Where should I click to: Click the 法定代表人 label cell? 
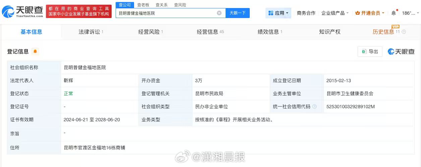click(34, 80)
